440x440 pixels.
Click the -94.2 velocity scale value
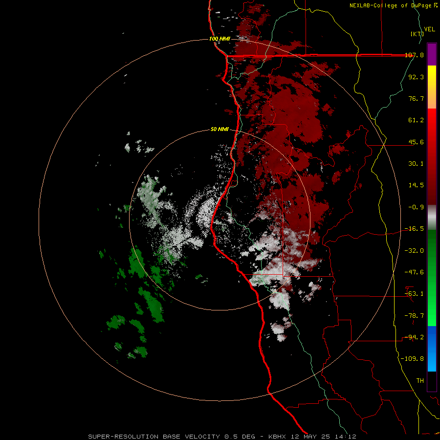[414, 337]
